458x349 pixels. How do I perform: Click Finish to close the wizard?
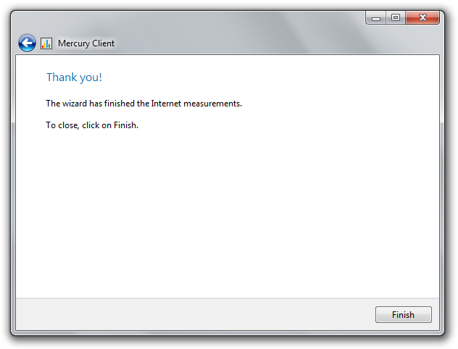pos(403,314)
